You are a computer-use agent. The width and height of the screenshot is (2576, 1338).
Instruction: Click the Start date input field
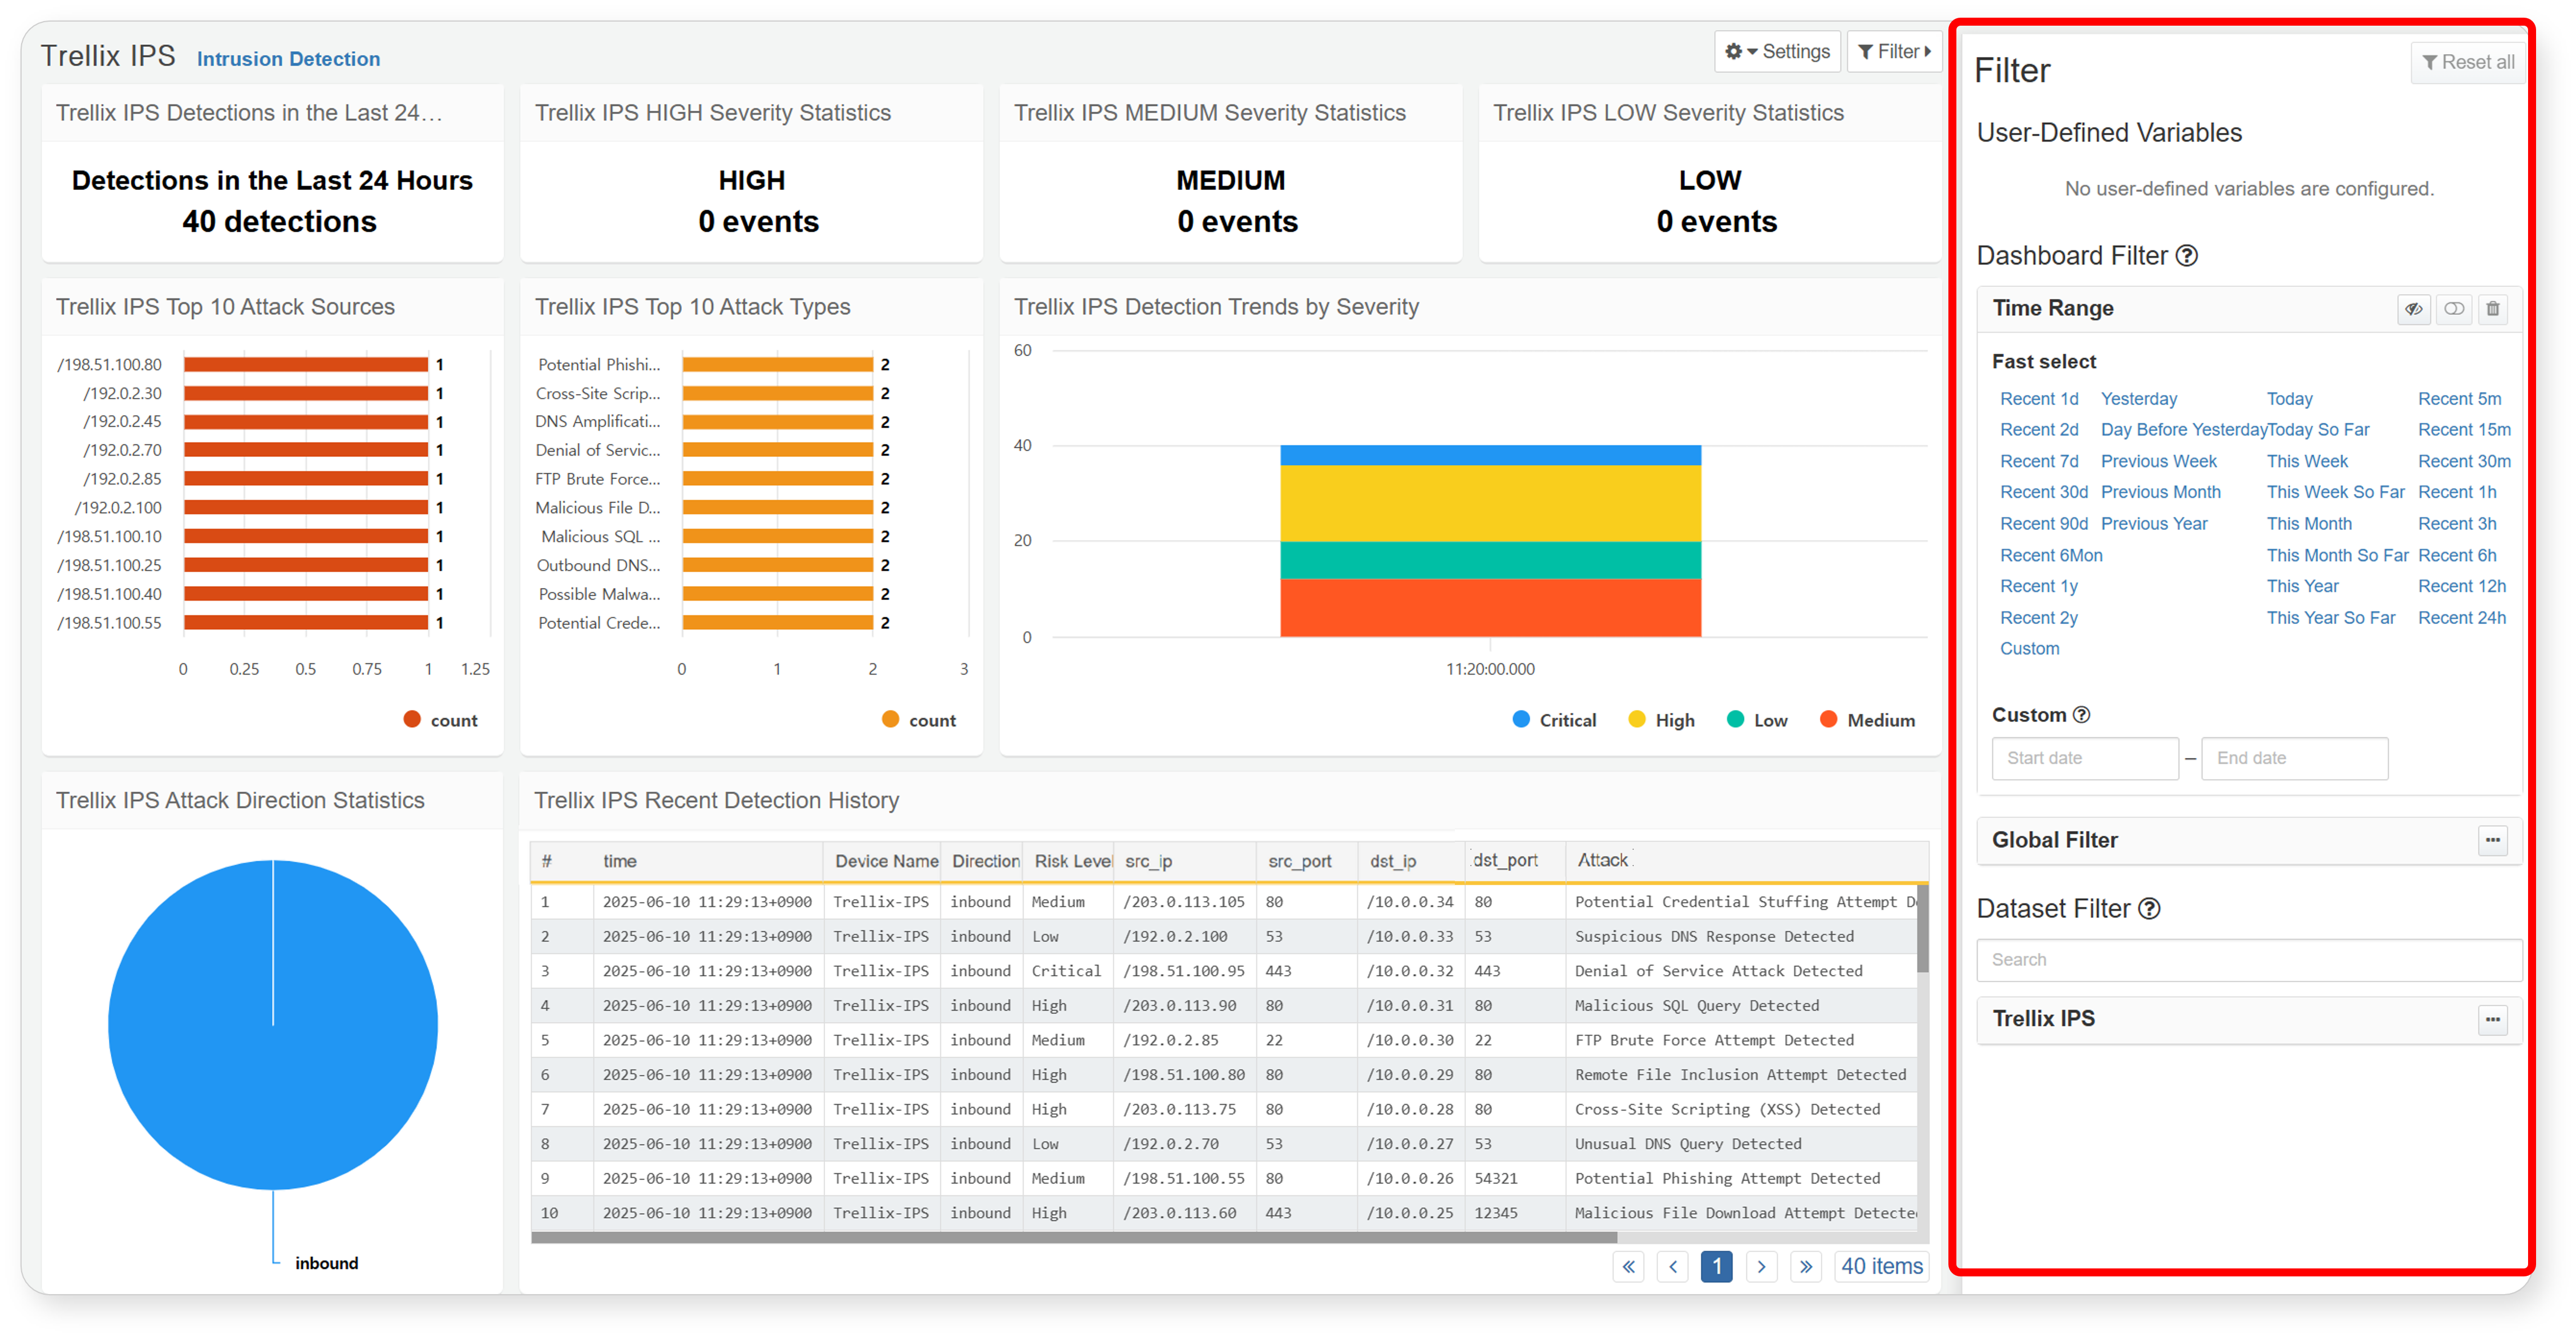coord(2085,759)
